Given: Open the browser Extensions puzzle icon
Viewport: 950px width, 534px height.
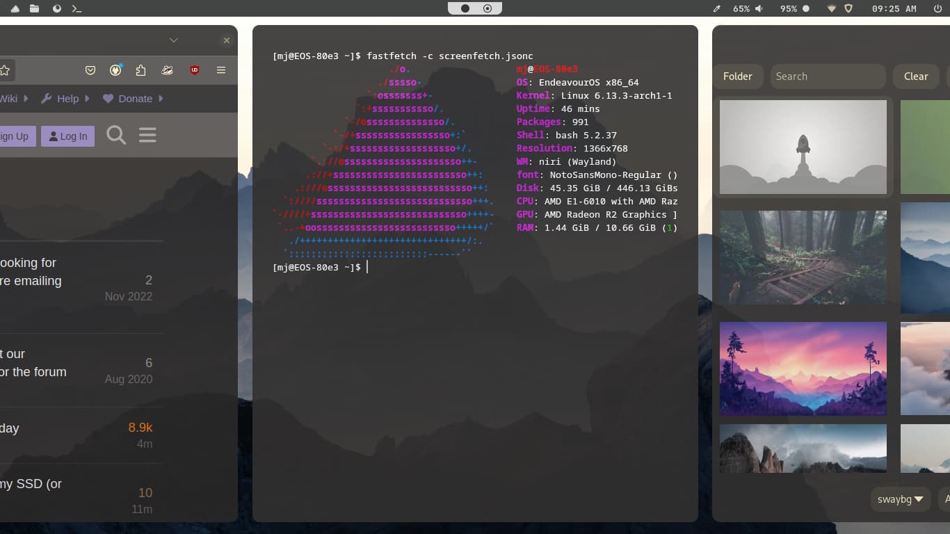Looking at the screenshot, I should tap(141, 70).
